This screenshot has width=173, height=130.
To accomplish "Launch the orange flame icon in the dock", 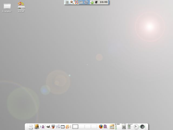I will (67, 126).
